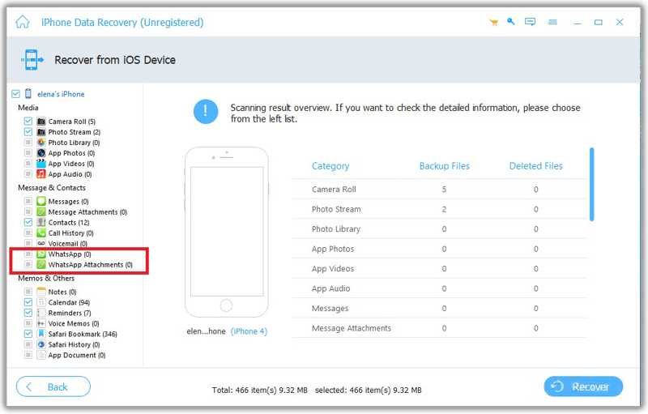
Task: Click the Calendar icon
Action: (x=41, y=302)
